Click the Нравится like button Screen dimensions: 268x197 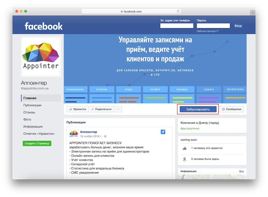77,109
